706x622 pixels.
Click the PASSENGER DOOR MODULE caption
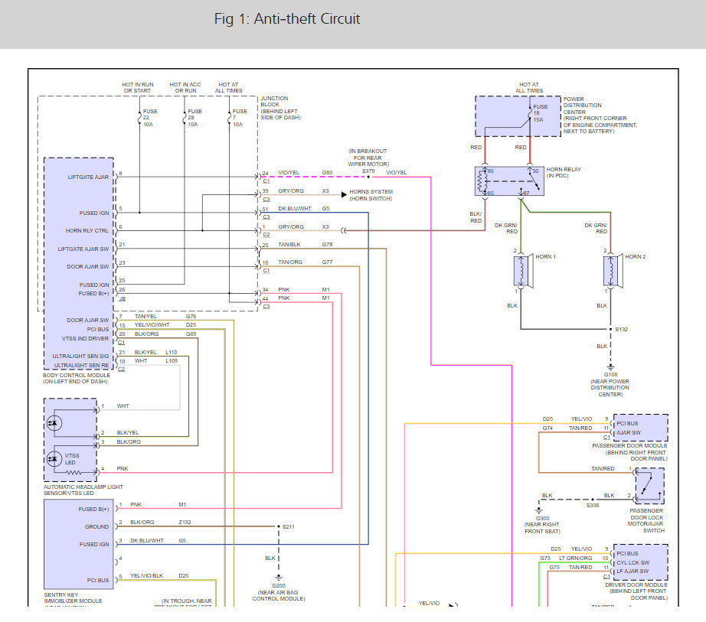pyautogui.click(x=629, y=452)
